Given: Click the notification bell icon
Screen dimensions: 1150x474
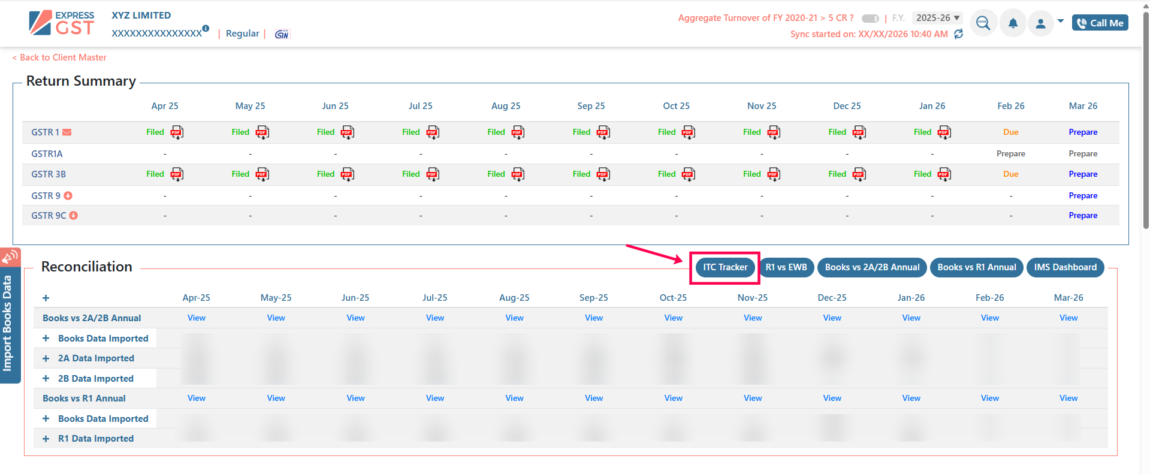Looking at the screenshot, I should pyautogui.click(x=1013, y=23).
